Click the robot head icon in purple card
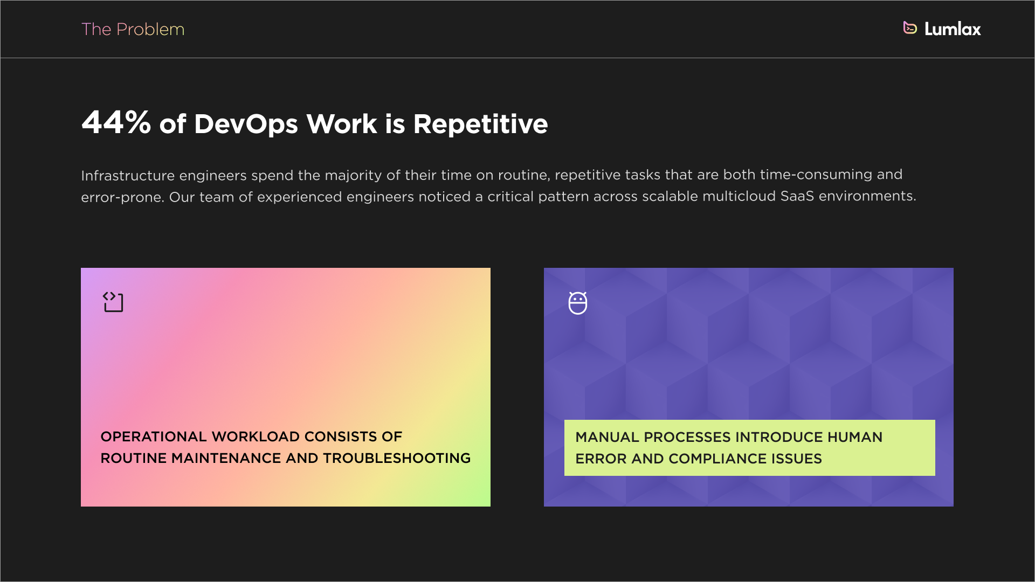The image size is (1035, 582). [577, 303]
